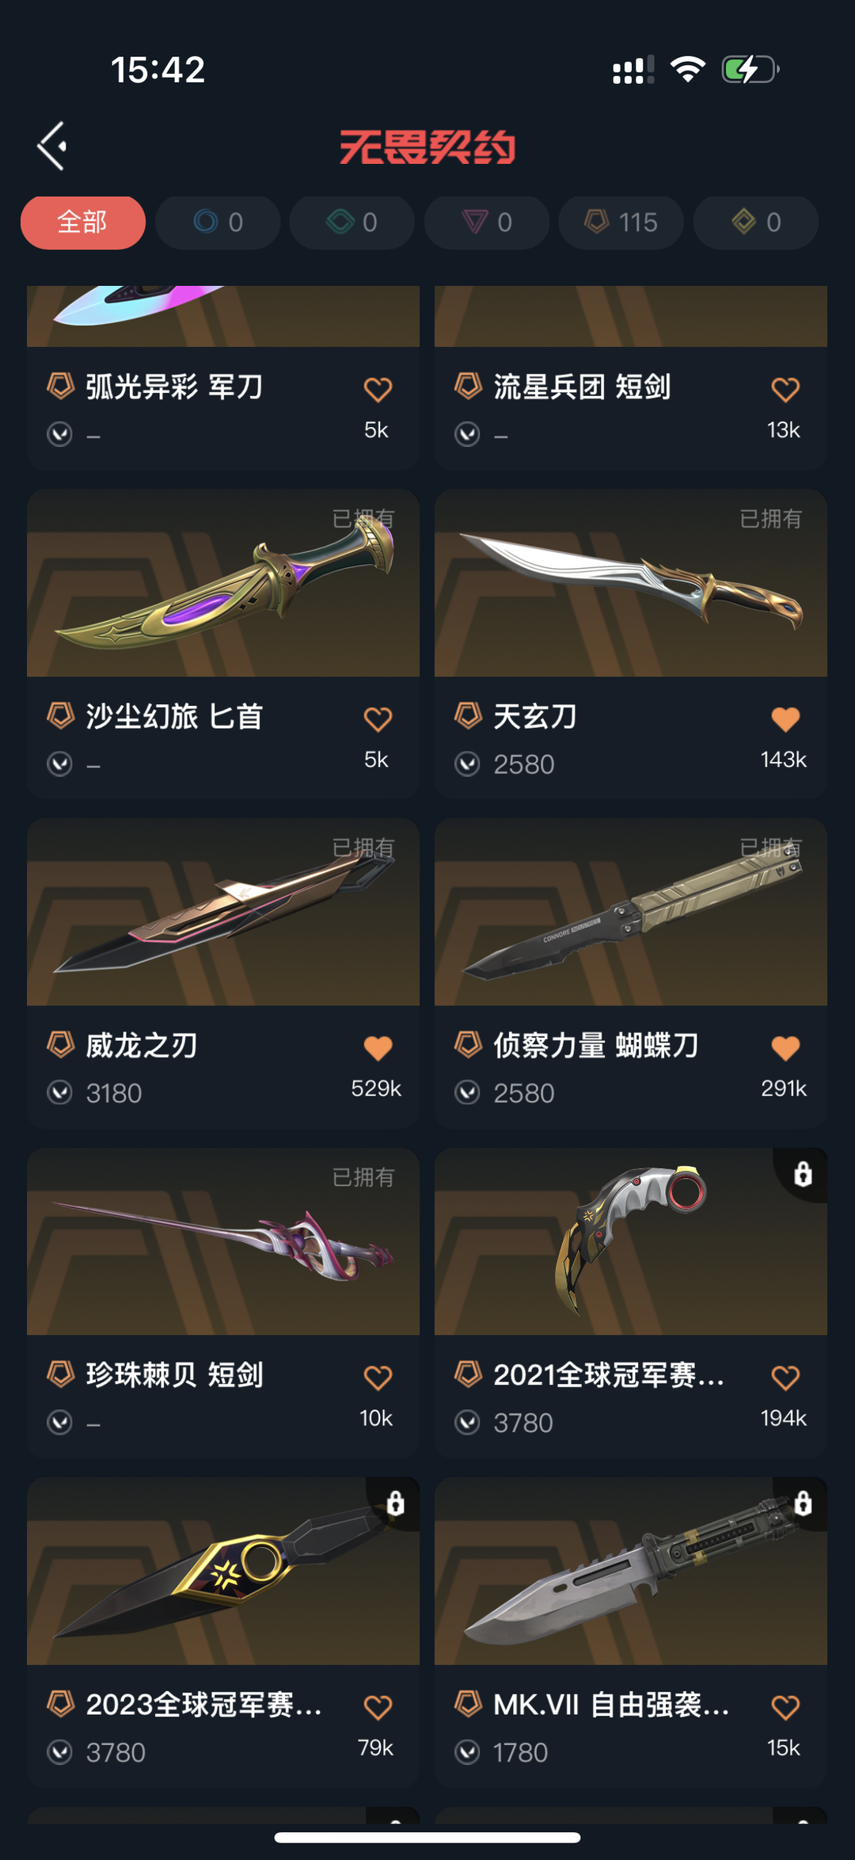Select the yellow diamond tier filter
Viewport: 855px width, 1860px height.
(x=756, y=223)
